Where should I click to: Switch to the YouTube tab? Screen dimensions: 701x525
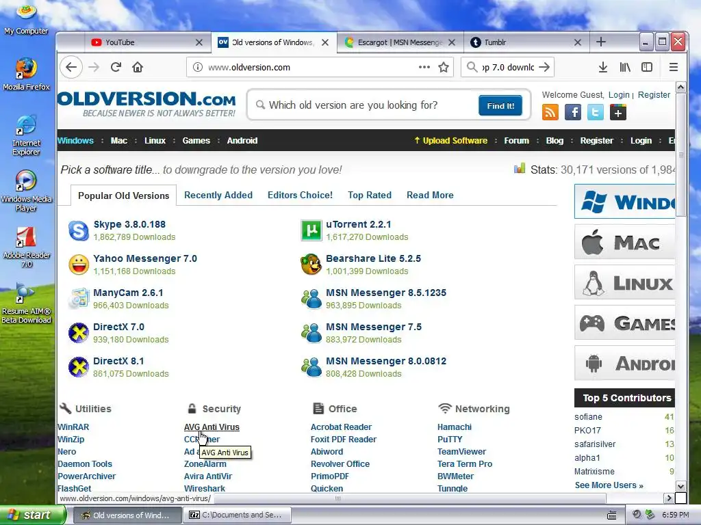(x=148, y=42)
